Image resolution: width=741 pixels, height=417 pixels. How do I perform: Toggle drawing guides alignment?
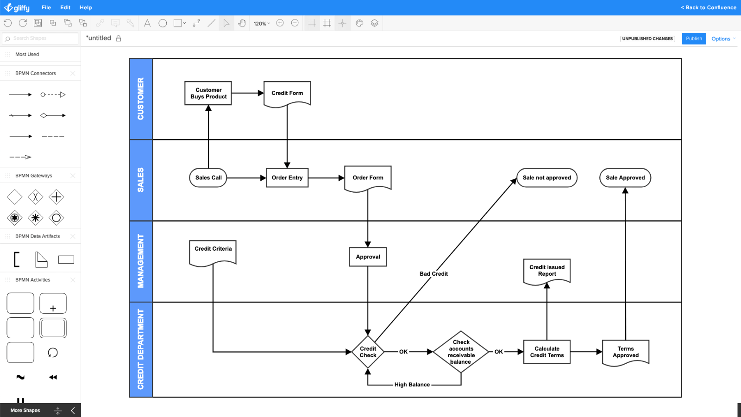pyautogui.click(x=342, y=23)
